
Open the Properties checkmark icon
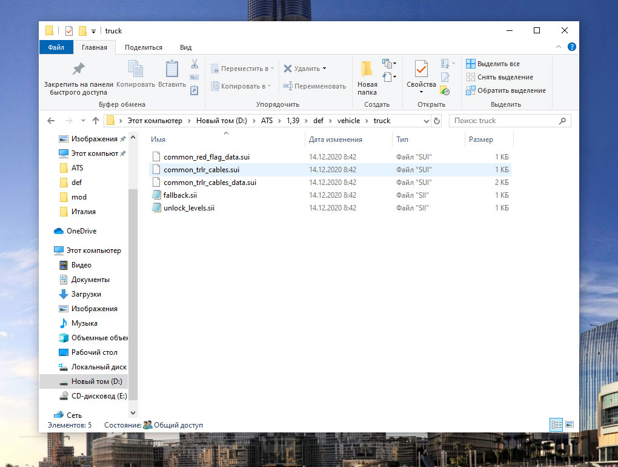(x=421, y=69)
